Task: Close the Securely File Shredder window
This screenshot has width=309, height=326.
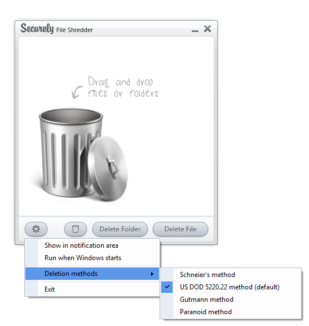Action: [208, 29]
